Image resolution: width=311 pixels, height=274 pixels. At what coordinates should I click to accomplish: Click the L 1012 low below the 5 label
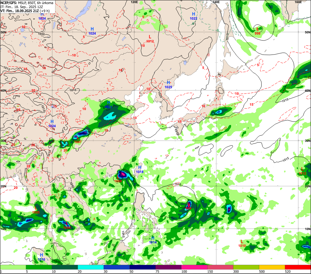[x=150, y=39]
